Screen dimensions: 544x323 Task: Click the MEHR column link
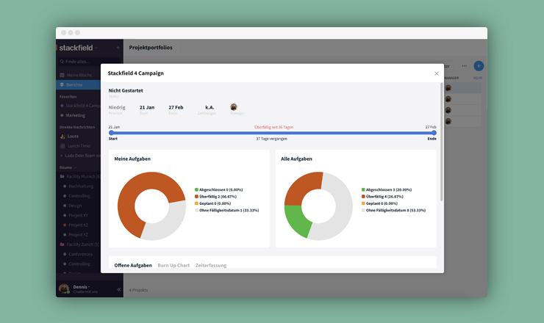click(478, 78)
